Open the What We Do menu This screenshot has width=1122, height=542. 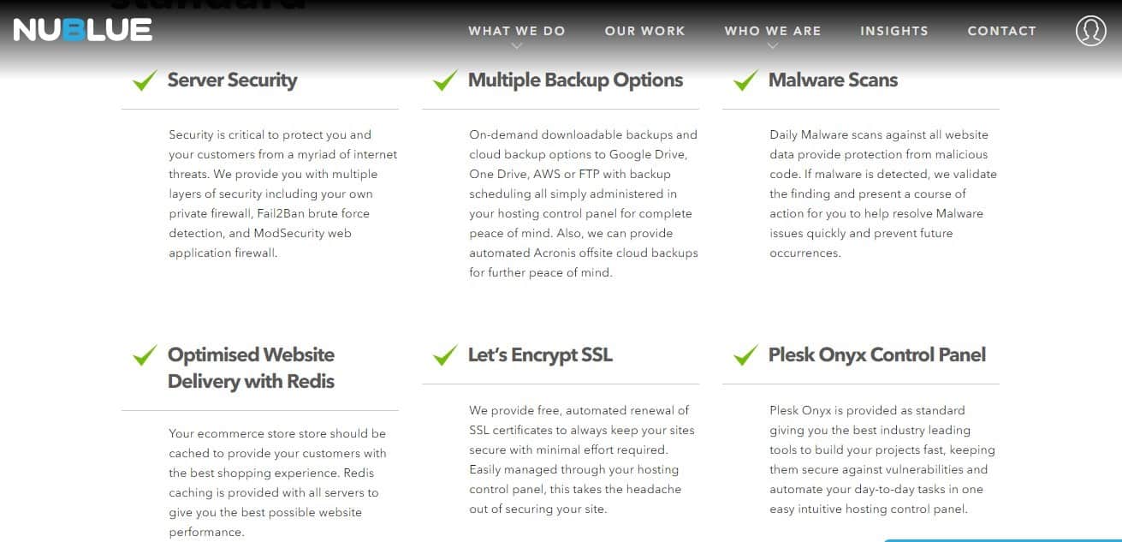pyautogui.click(x=516, y=31)
